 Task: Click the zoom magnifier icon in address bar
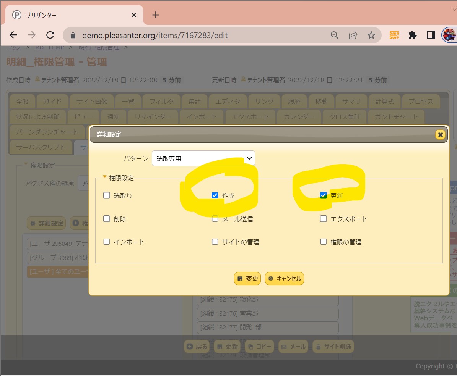point(335,35)
